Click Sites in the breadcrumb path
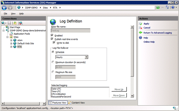179x111 pixels. coord(45,8)
